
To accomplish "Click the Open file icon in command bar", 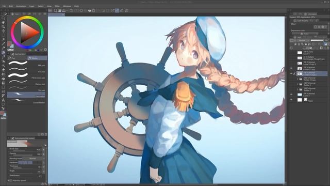I will click(60, 10).
